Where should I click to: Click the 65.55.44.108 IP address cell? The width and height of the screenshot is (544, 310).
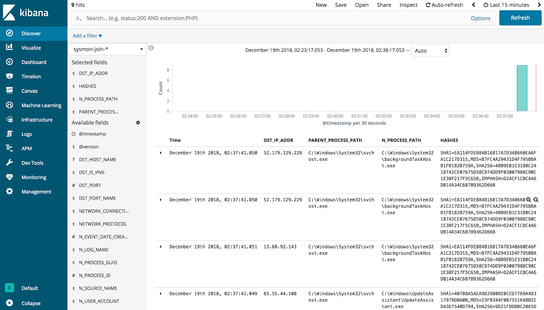coord(280,294)
